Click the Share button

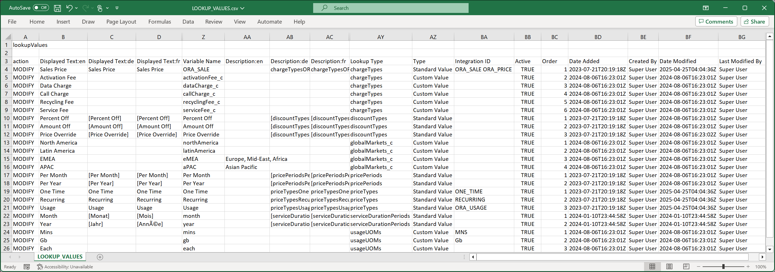coord(754,21)
